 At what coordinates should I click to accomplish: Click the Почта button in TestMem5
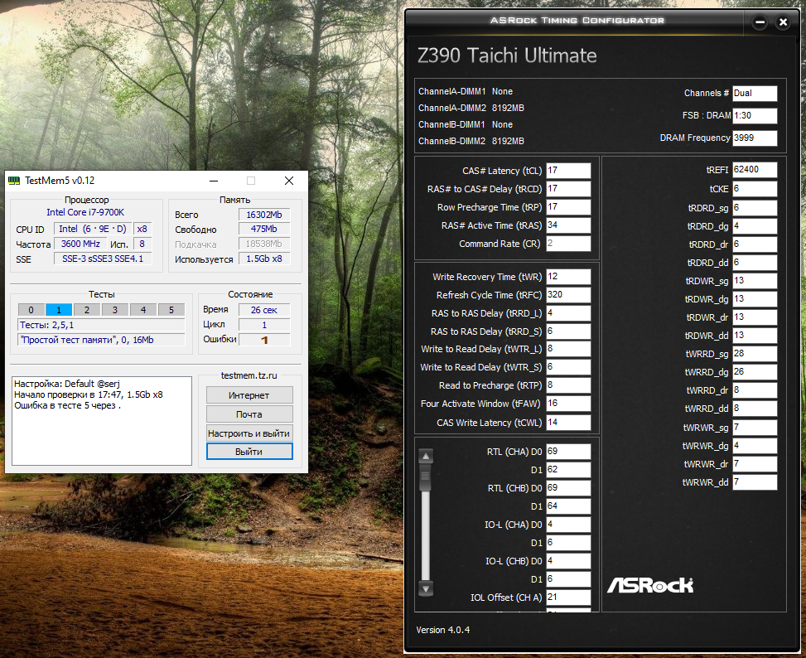[249, 414]
